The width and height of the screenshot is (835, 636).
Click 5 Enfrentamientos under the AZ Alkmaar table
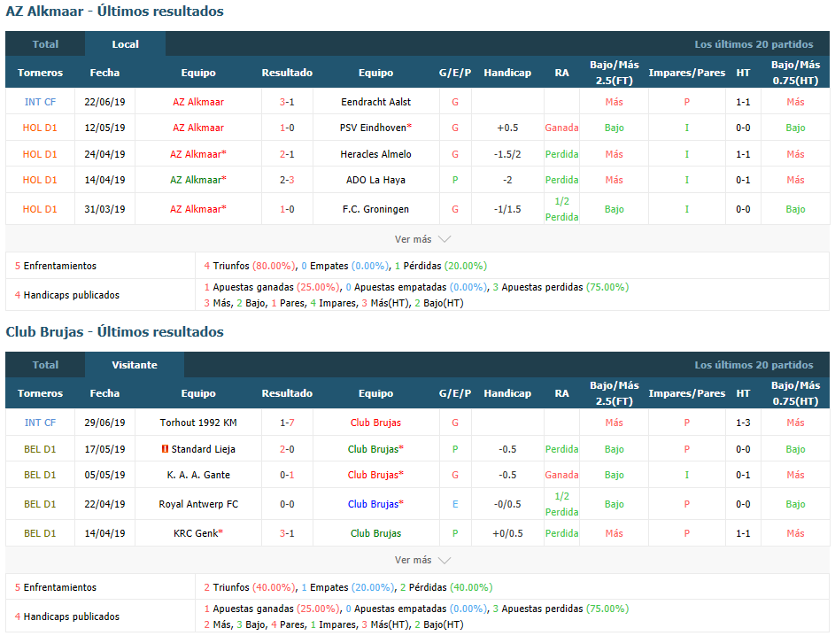click(56, 266)
